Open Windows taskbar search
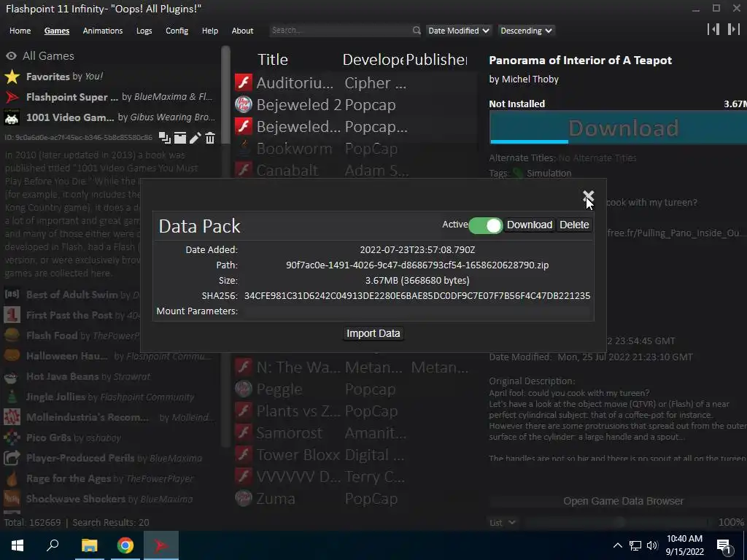 click(53, 545)
